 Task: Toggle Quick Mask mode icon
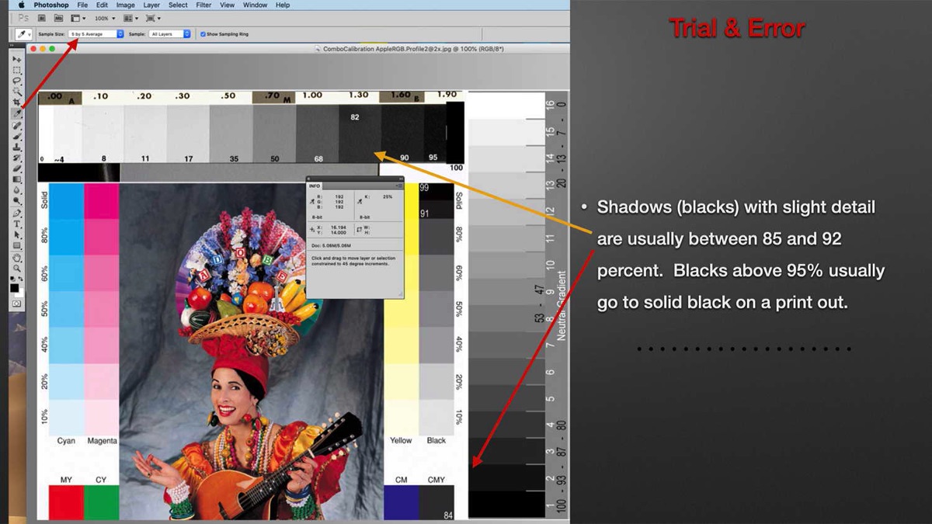pyautogui.click(x=16, y=304)
